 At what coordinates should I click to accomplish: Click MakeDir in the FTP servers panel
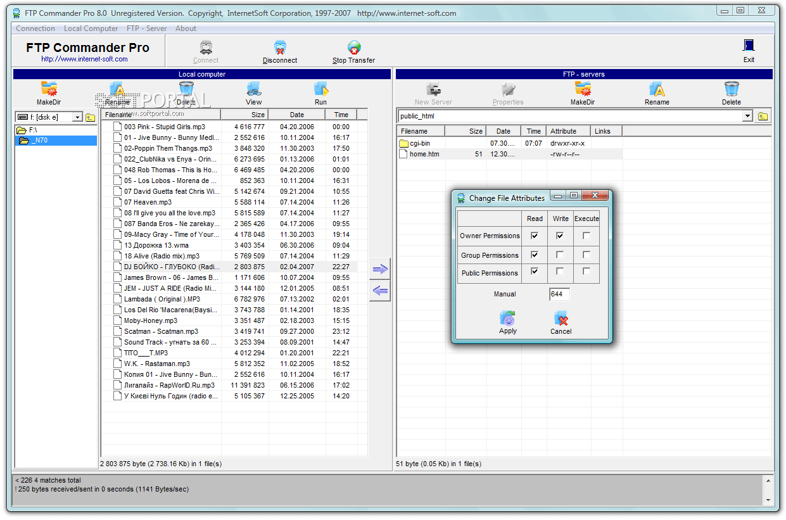[583, 89]
